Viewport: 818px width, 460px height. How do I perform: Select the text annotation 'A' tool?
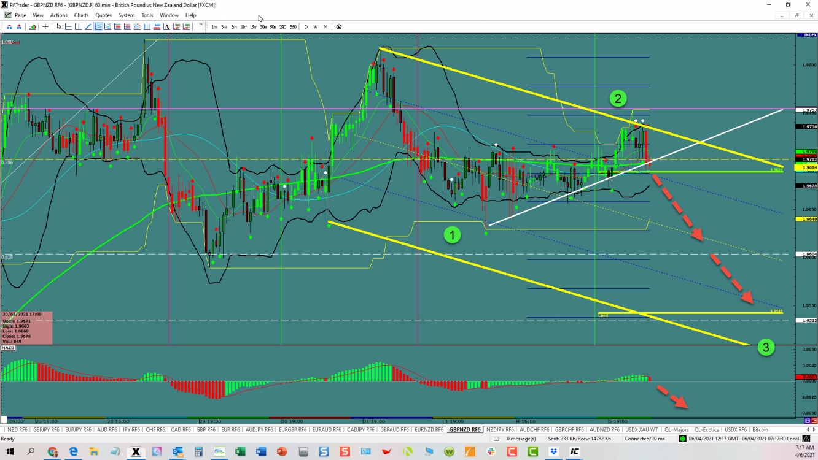(x=166, y=26)
